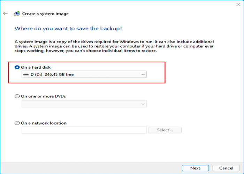
Task: Close the system image dialog
Action: pos(238,4)
